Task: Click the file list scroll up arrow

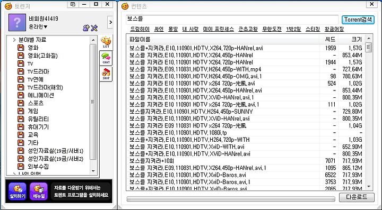Action: click(369, 39)
